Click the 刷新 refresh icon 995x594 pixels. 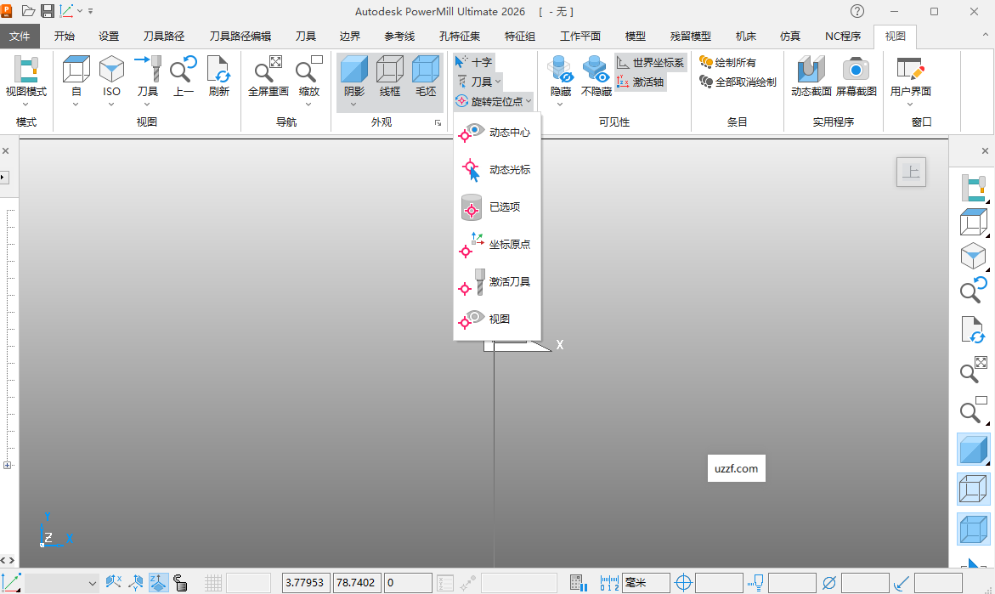[218, 70]
